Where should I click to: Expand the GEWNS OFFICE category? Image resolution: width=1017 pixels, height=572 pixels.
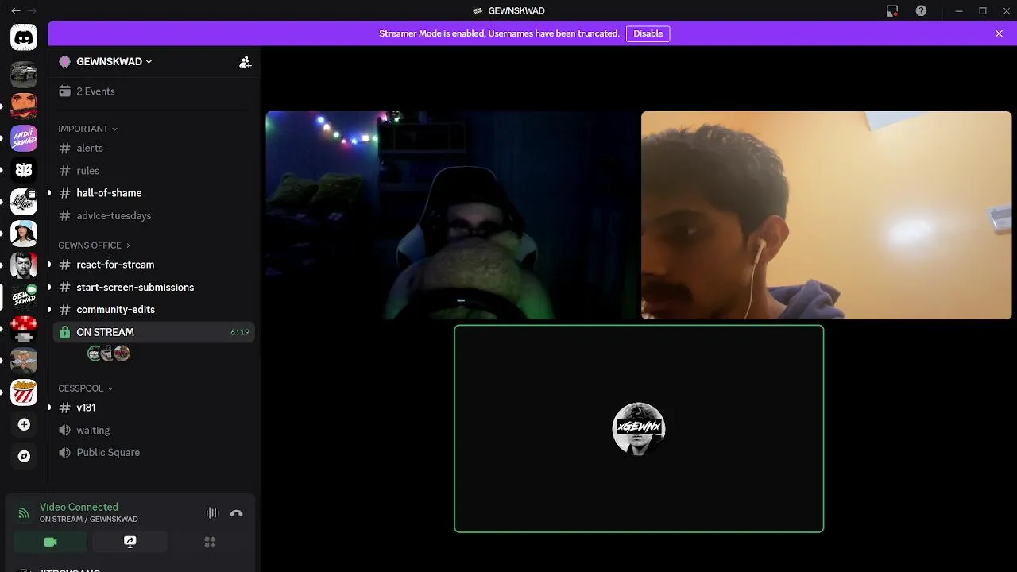[94, 245]
